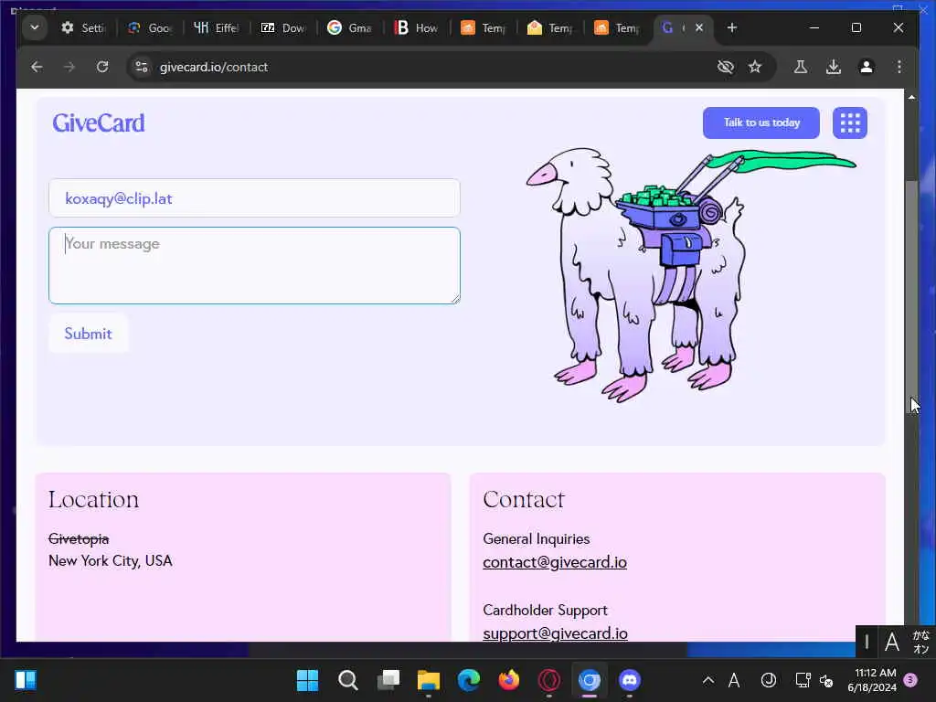Open the tab search dropdown arrow
The width and height of the screenshot is (936, 702).
pos(35,27)
